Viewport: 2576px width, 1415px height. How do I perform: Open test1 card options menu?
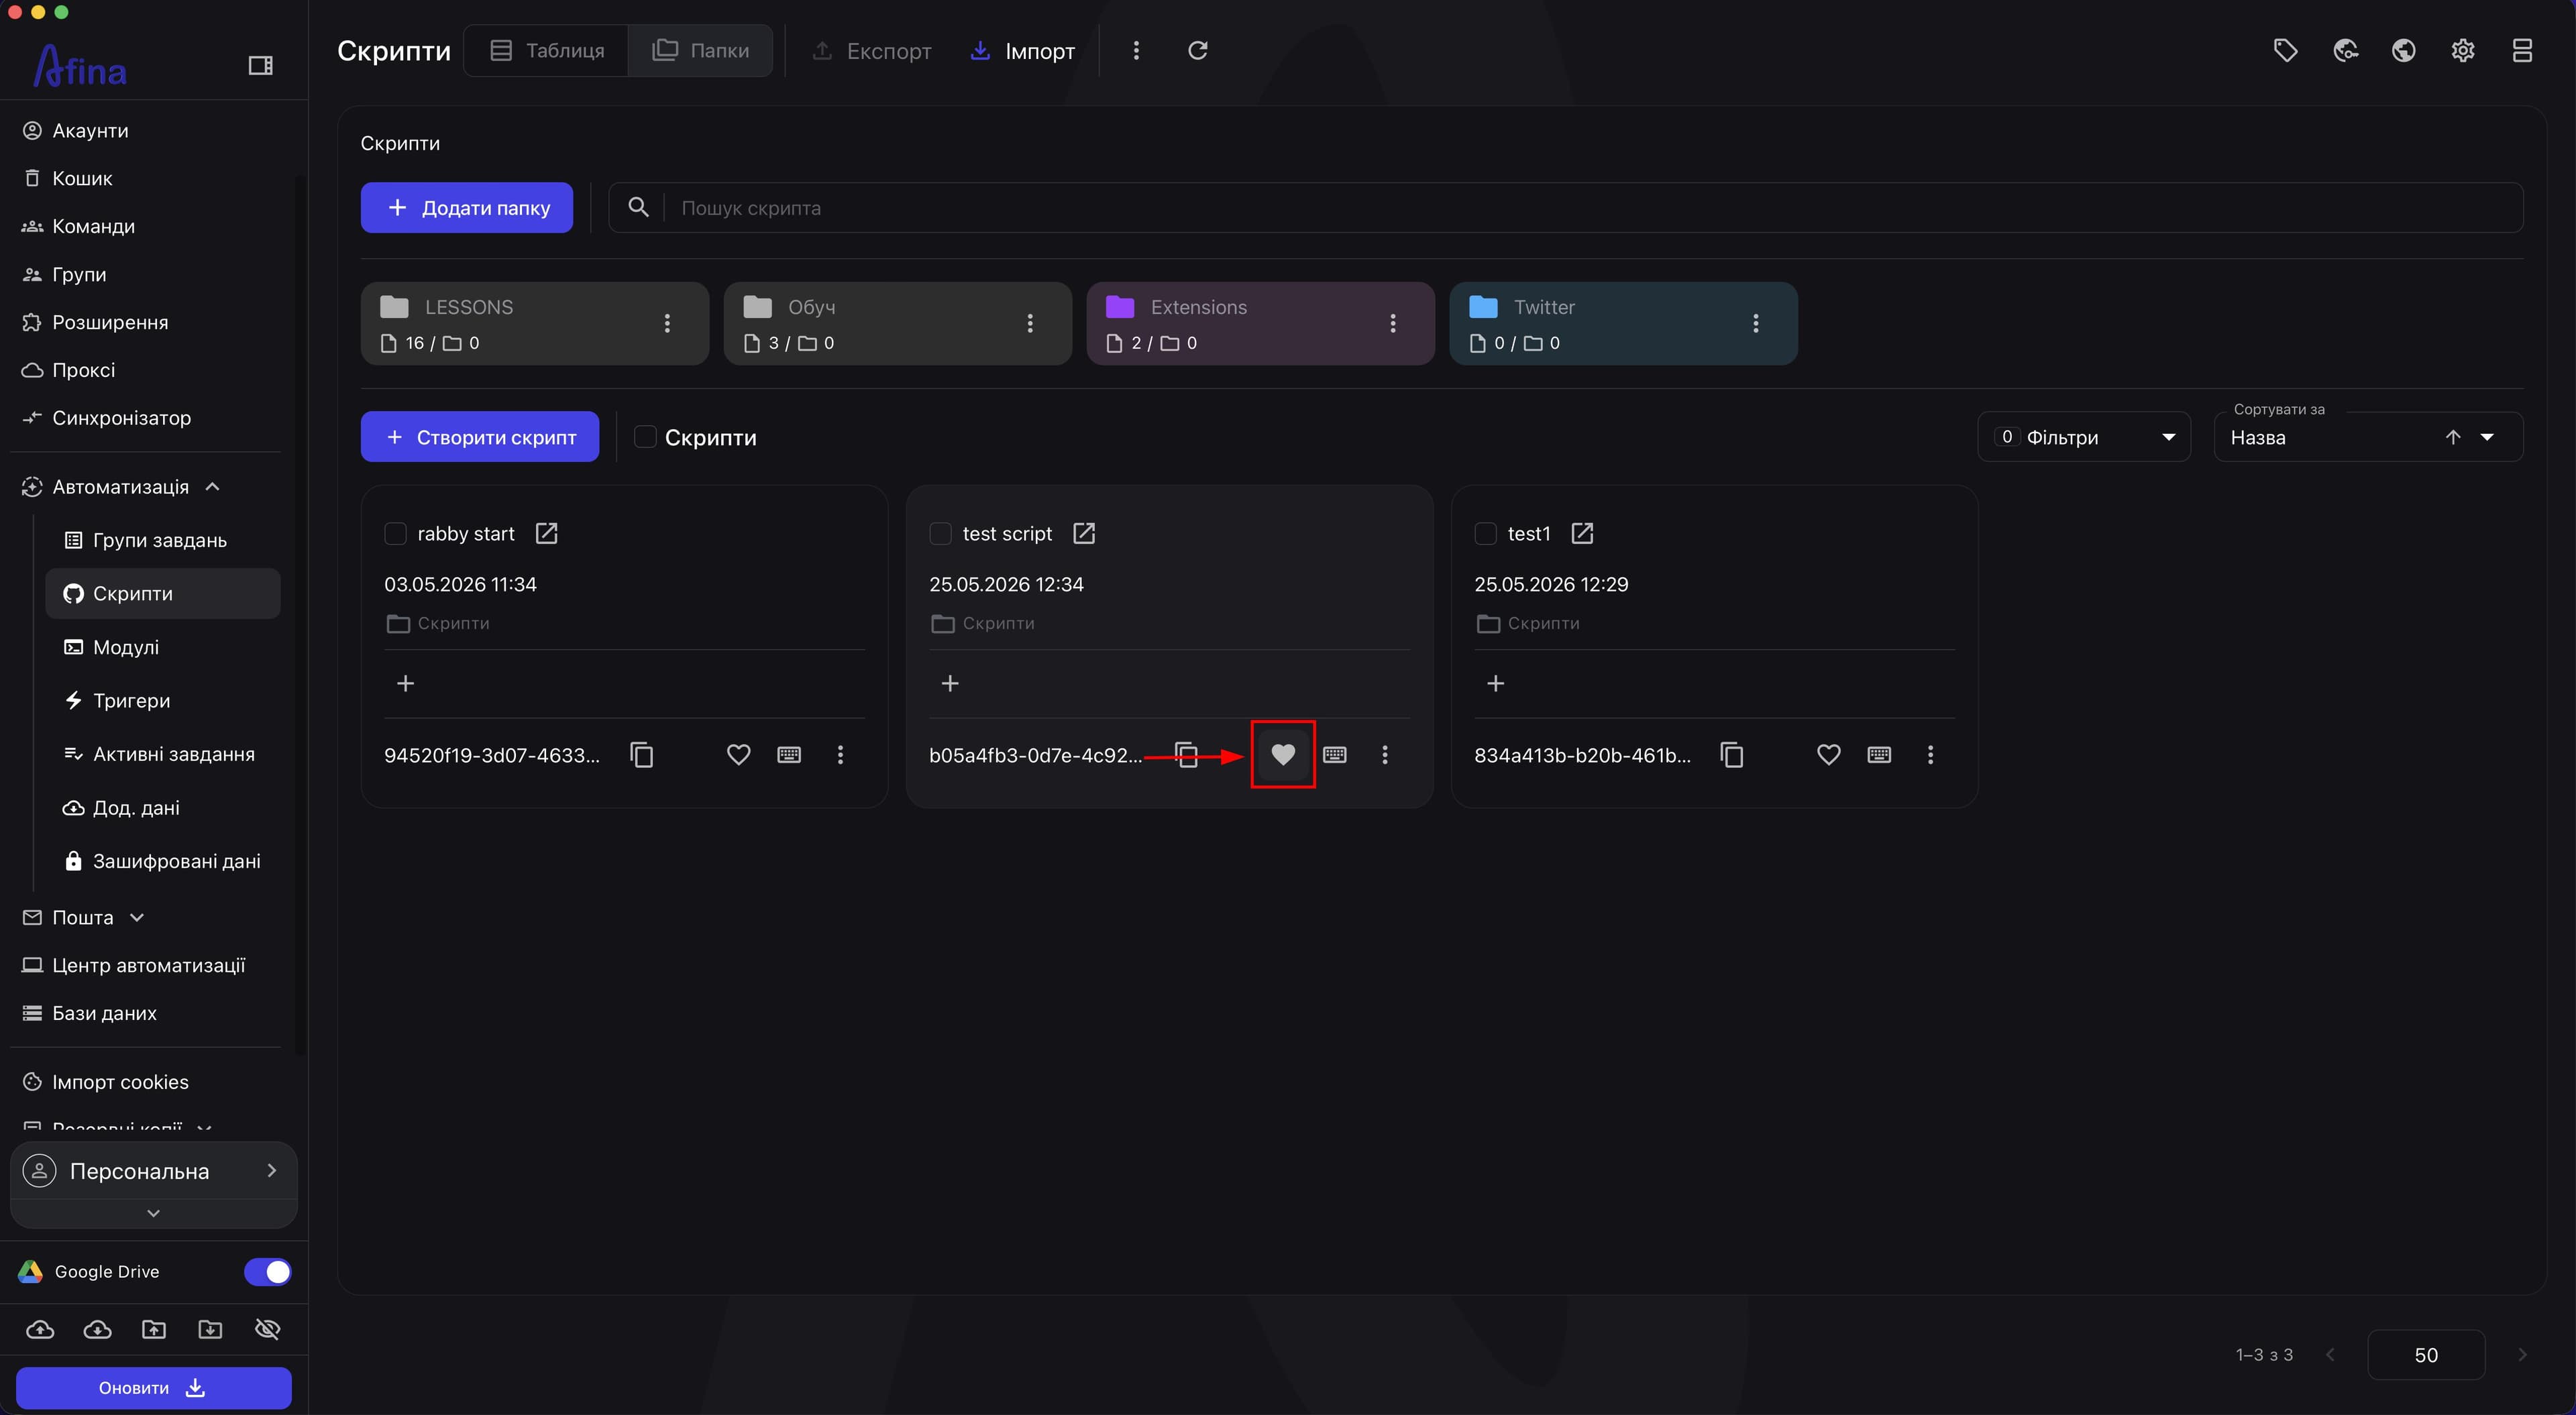click(1930, 755)
